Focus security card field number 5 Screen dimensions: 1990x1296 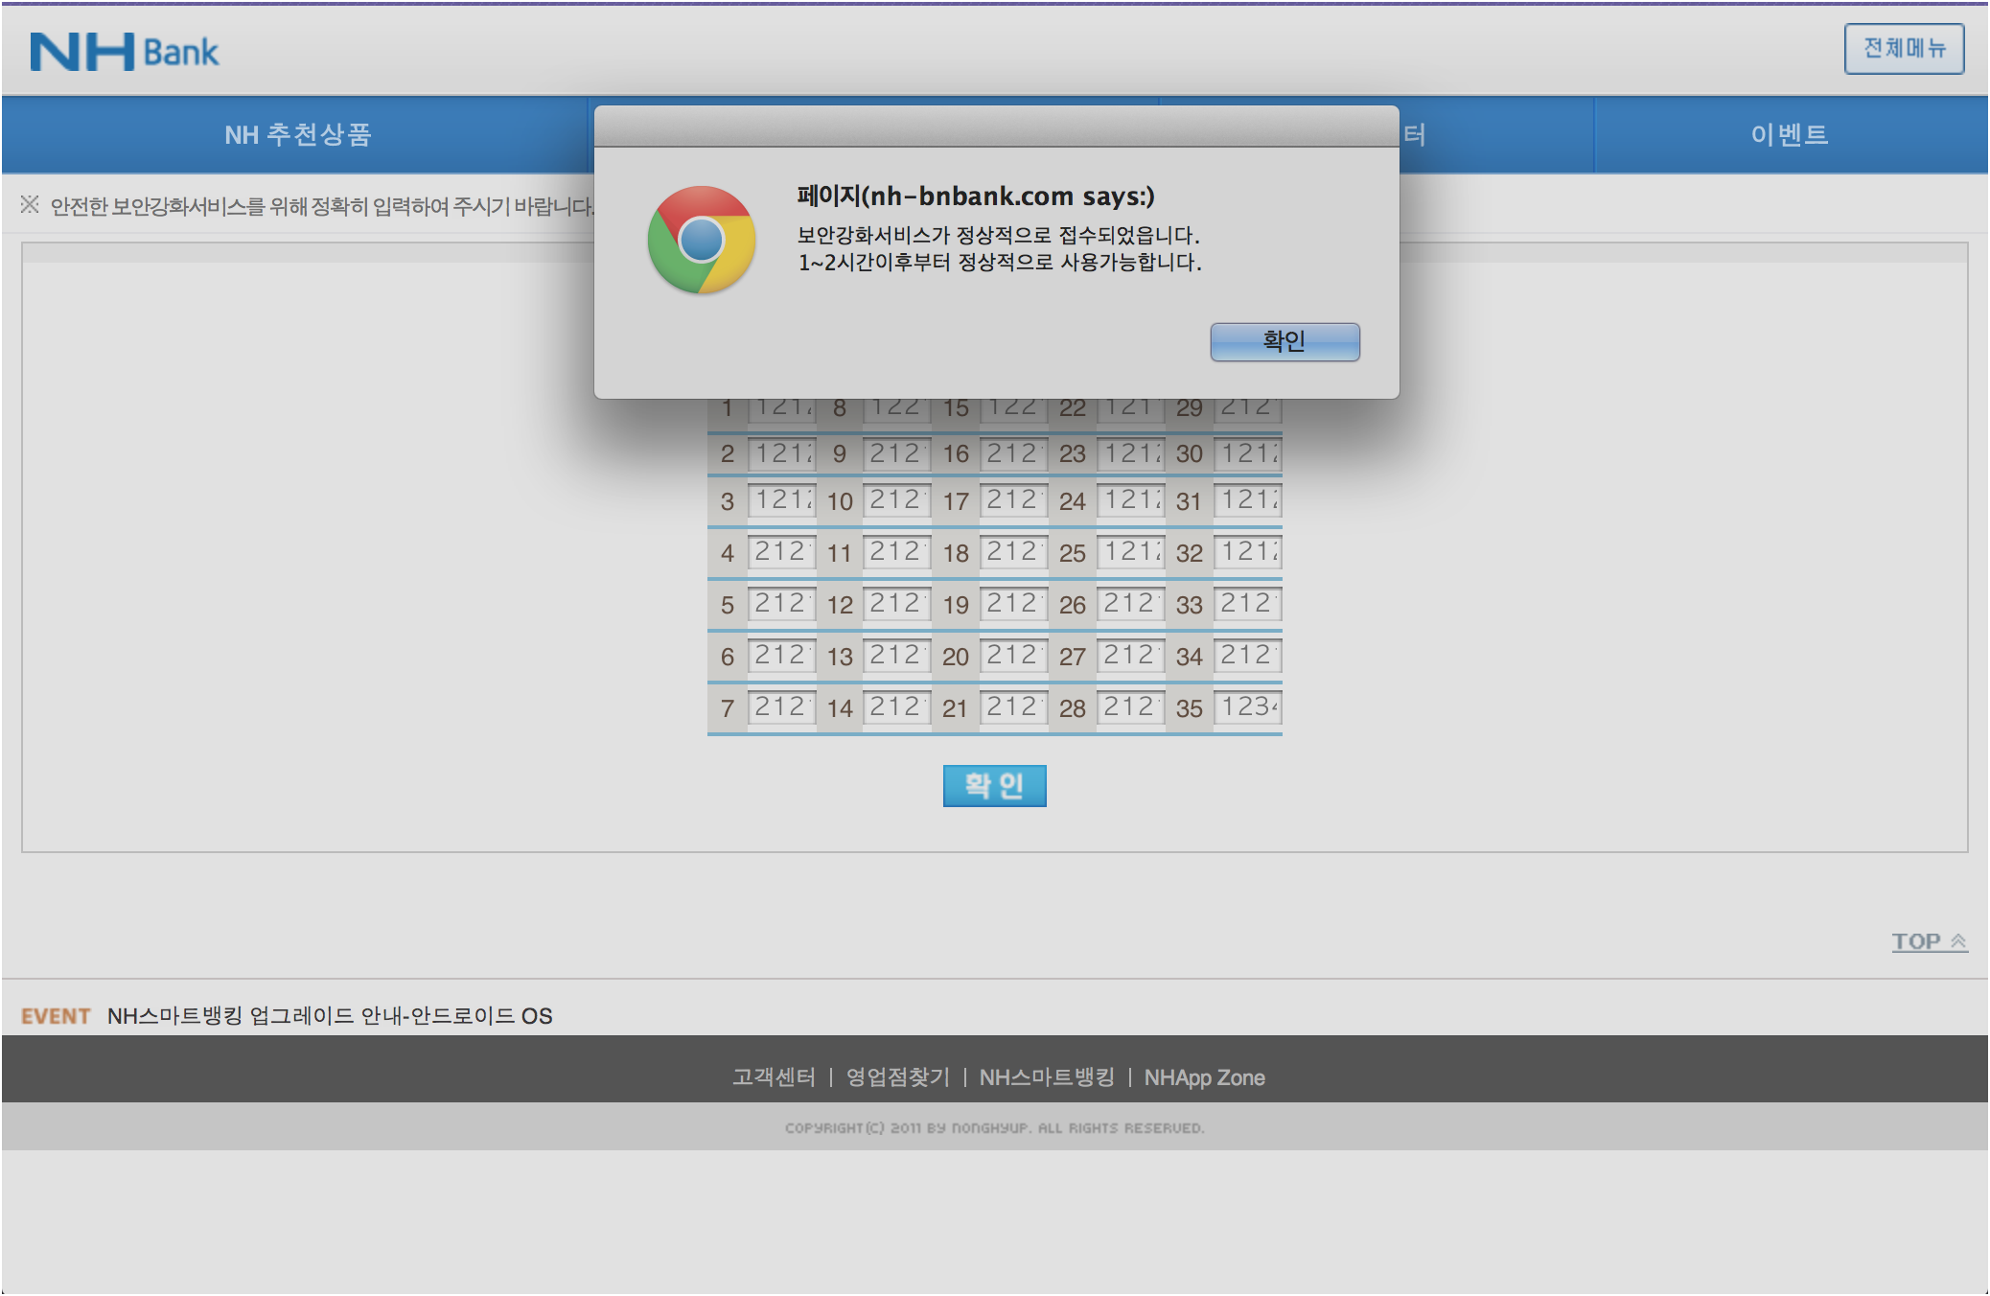click(x=782, y=604)
